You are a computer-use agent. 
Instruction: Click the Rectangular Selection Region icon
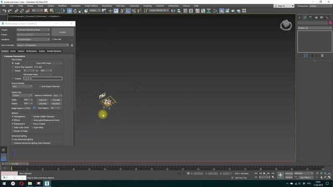pyautogui.click(x=57, y=11)
